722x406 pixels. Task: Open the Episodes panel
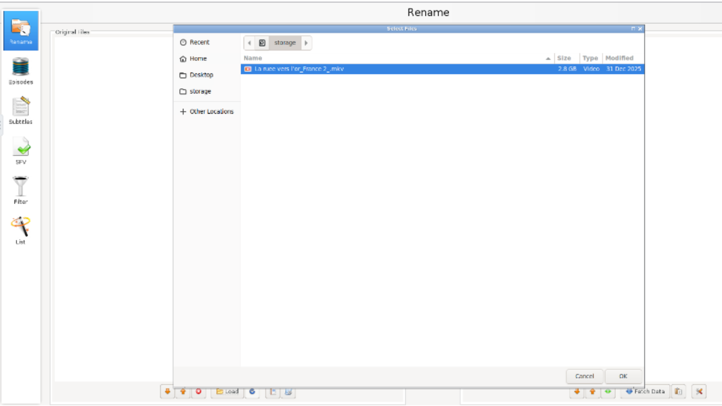coord(21,71)
